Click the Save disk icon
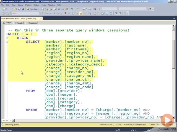The height and width of the screenshot is (132, 177). click(19, 9)
